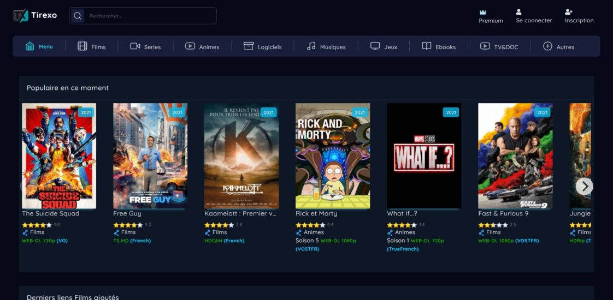Viewport: 613px width, 300px height.
Task: Go to the Ebooks section
Action: tap(439, 47)
